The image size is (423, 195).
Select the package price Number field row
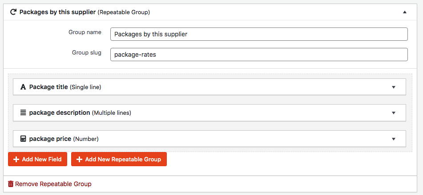[209, 139]
